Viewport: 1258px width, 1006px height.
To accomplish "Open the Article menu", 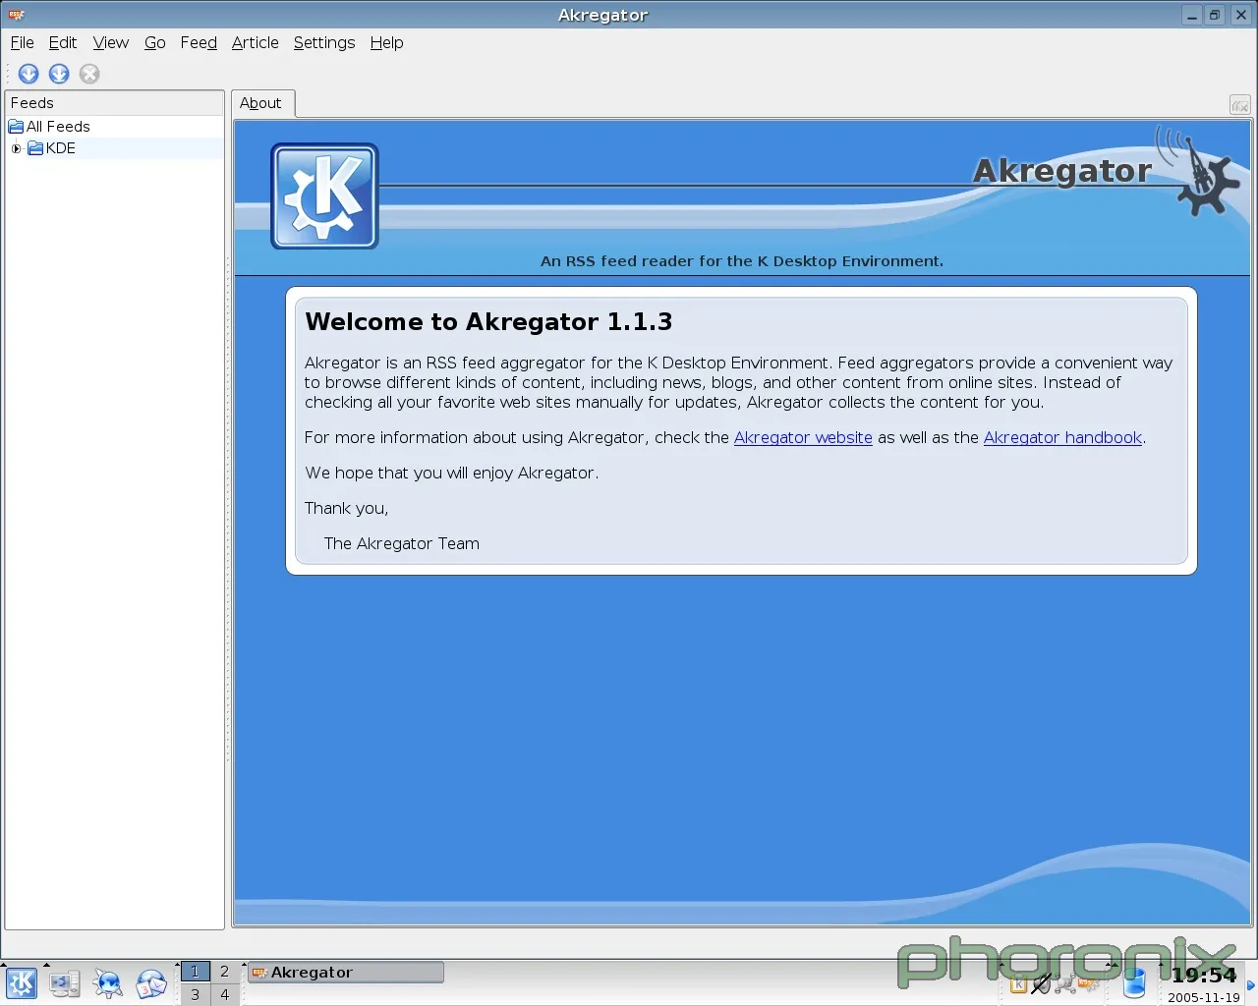I will pos(255,42).
